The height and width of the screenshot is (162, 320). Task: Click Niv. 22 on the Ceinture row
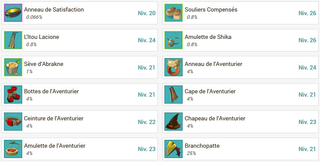[146, 122]
